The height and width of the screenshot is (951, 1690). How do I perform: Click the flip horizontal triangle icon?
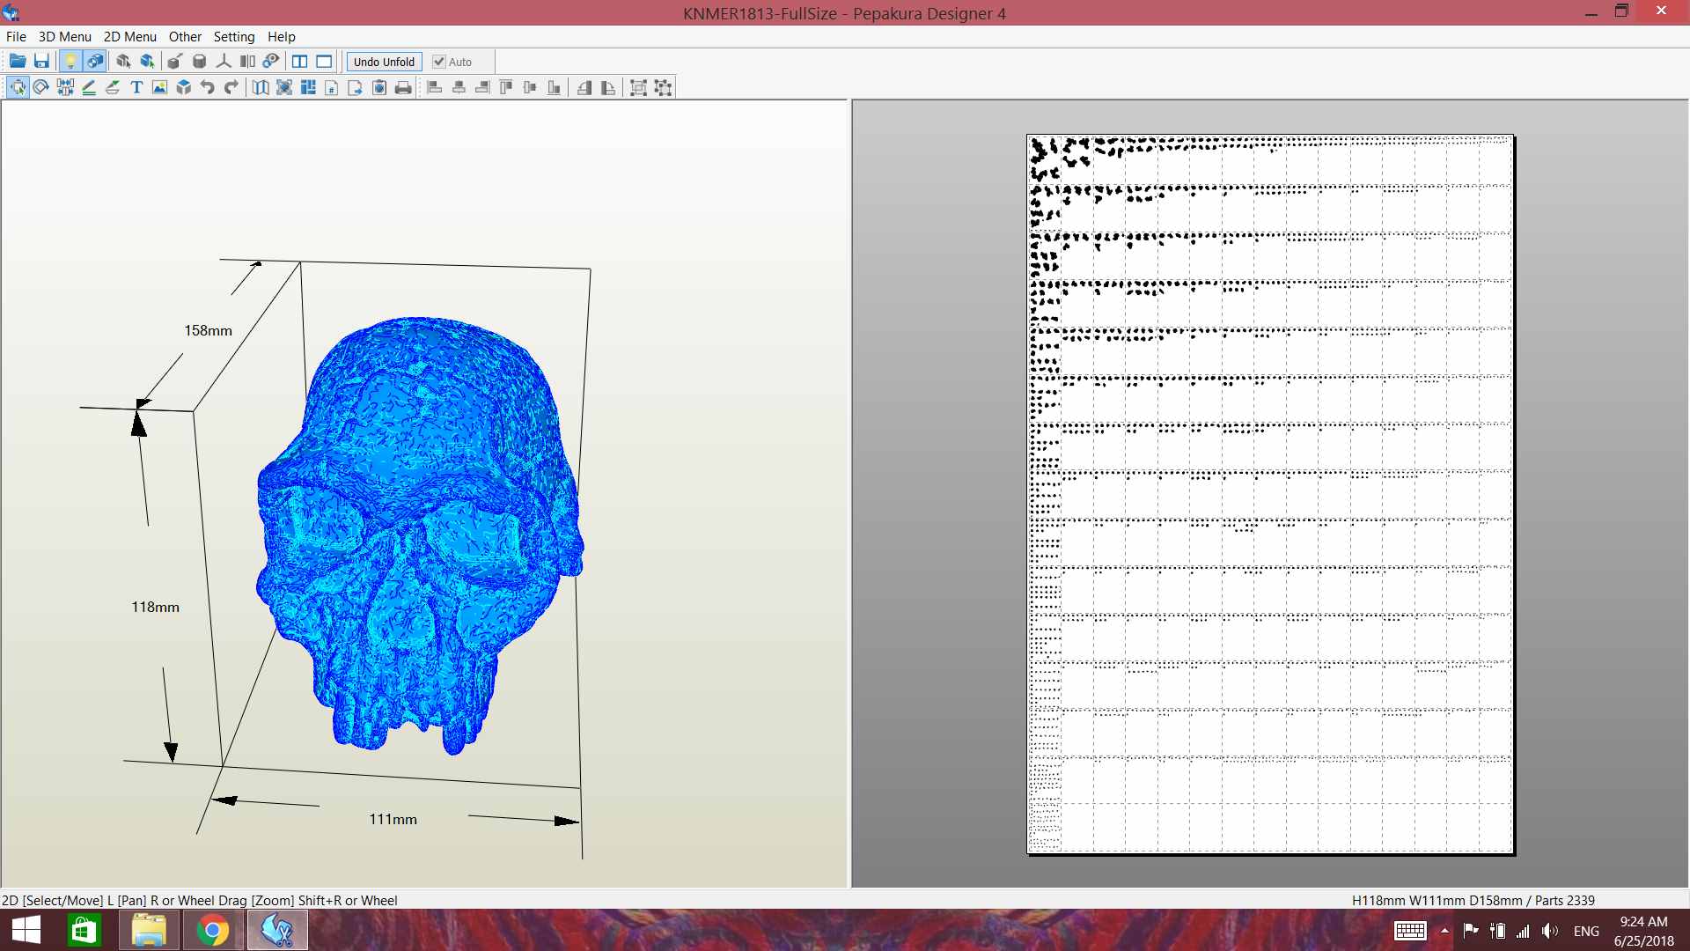click(584, 87)
